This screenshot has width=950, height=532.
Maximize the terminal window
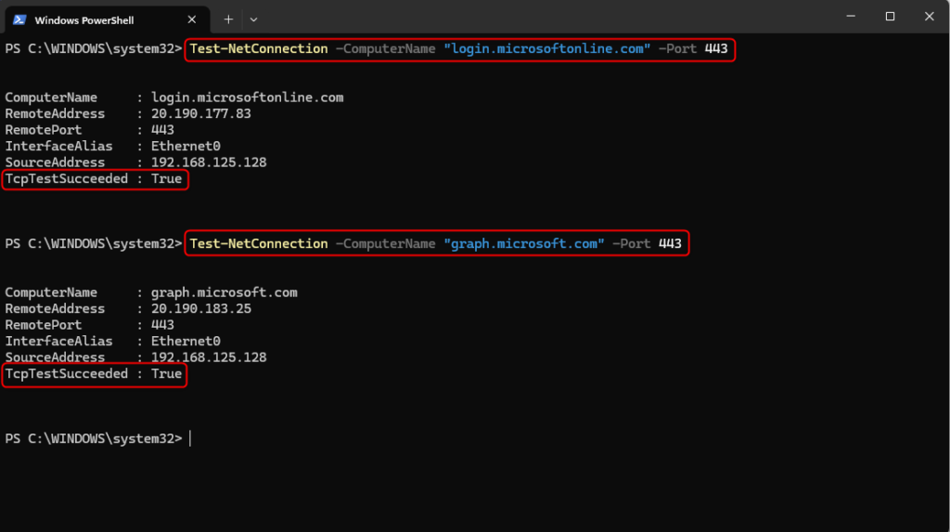[890, 17]
